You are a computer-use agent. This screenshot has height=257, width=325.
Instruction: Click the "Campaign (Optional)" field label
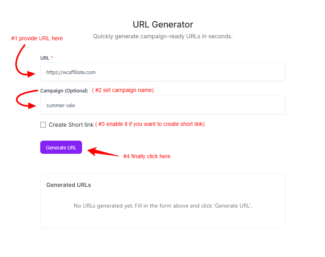(x=64, y=91)
